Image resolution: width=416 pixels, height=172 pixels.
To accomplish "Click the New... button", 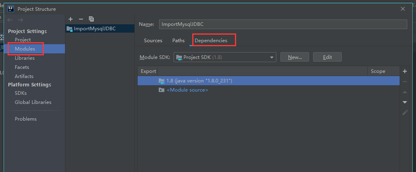I will click(295, 57).
